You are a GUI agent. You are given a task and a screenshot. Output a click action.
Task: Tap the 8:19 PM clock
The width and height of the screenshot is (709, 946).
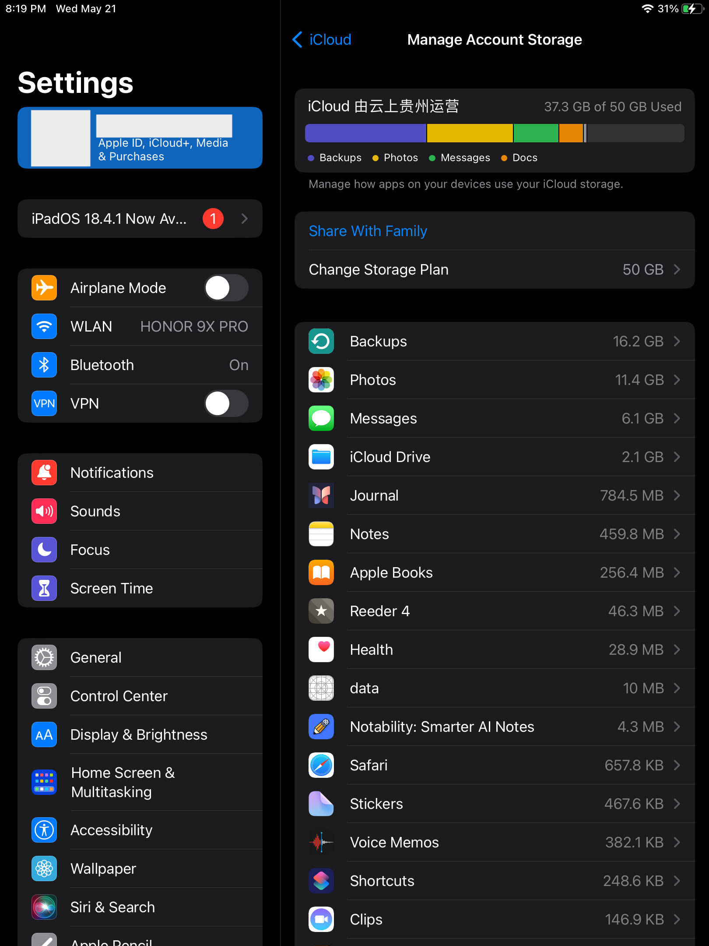26,9
